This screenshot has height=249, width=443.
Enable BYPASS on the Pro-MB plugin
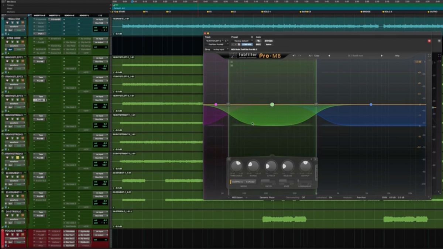pos(269,41)
